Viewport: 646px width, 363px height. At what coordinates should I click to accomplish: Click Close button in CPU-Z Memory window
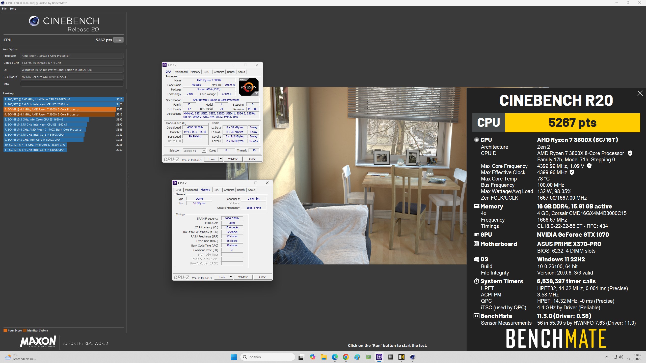tap(262, 277)
